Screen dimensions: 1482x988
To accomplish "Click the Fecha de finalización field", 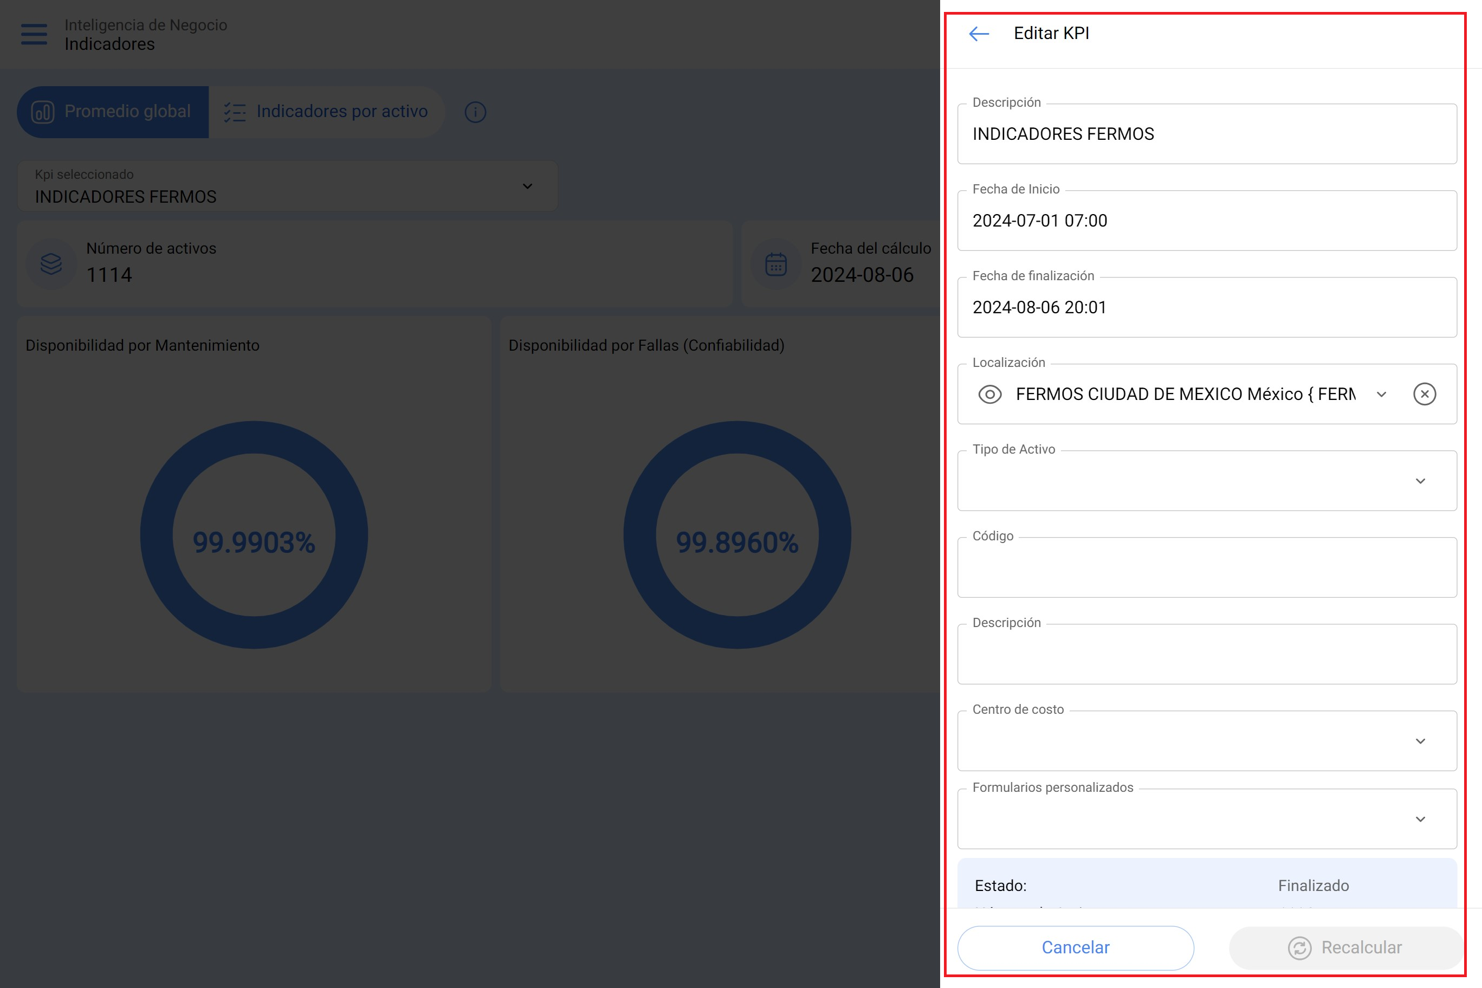I will click(1207, 307).
